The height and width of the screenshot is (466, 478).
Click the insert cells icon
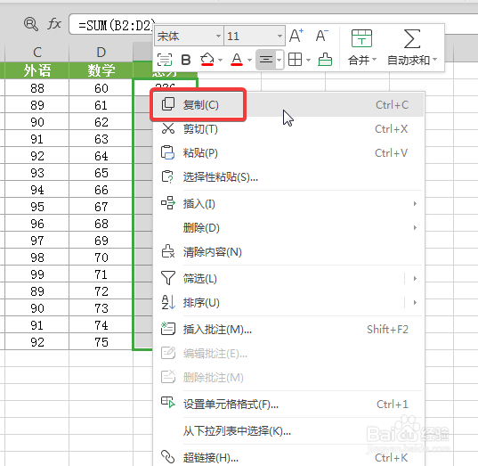pyautogui.click(x=168, y=203)
